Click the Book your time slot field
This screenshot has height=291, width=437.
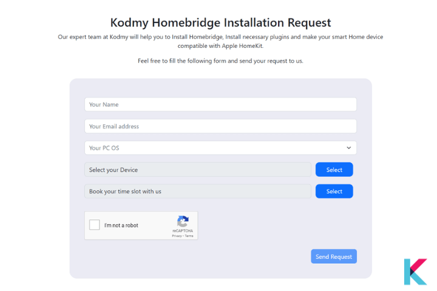198,192
